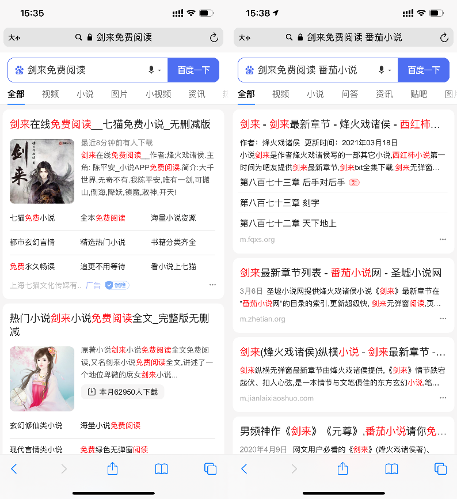The width and height of the screenshot is (457, 499).
Task: Open 剑来在线免费阅读 七猫免费小说 result title
Action: [x=110, y=124]
